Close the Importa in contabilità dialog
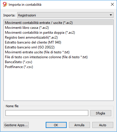 coord(112,4)
